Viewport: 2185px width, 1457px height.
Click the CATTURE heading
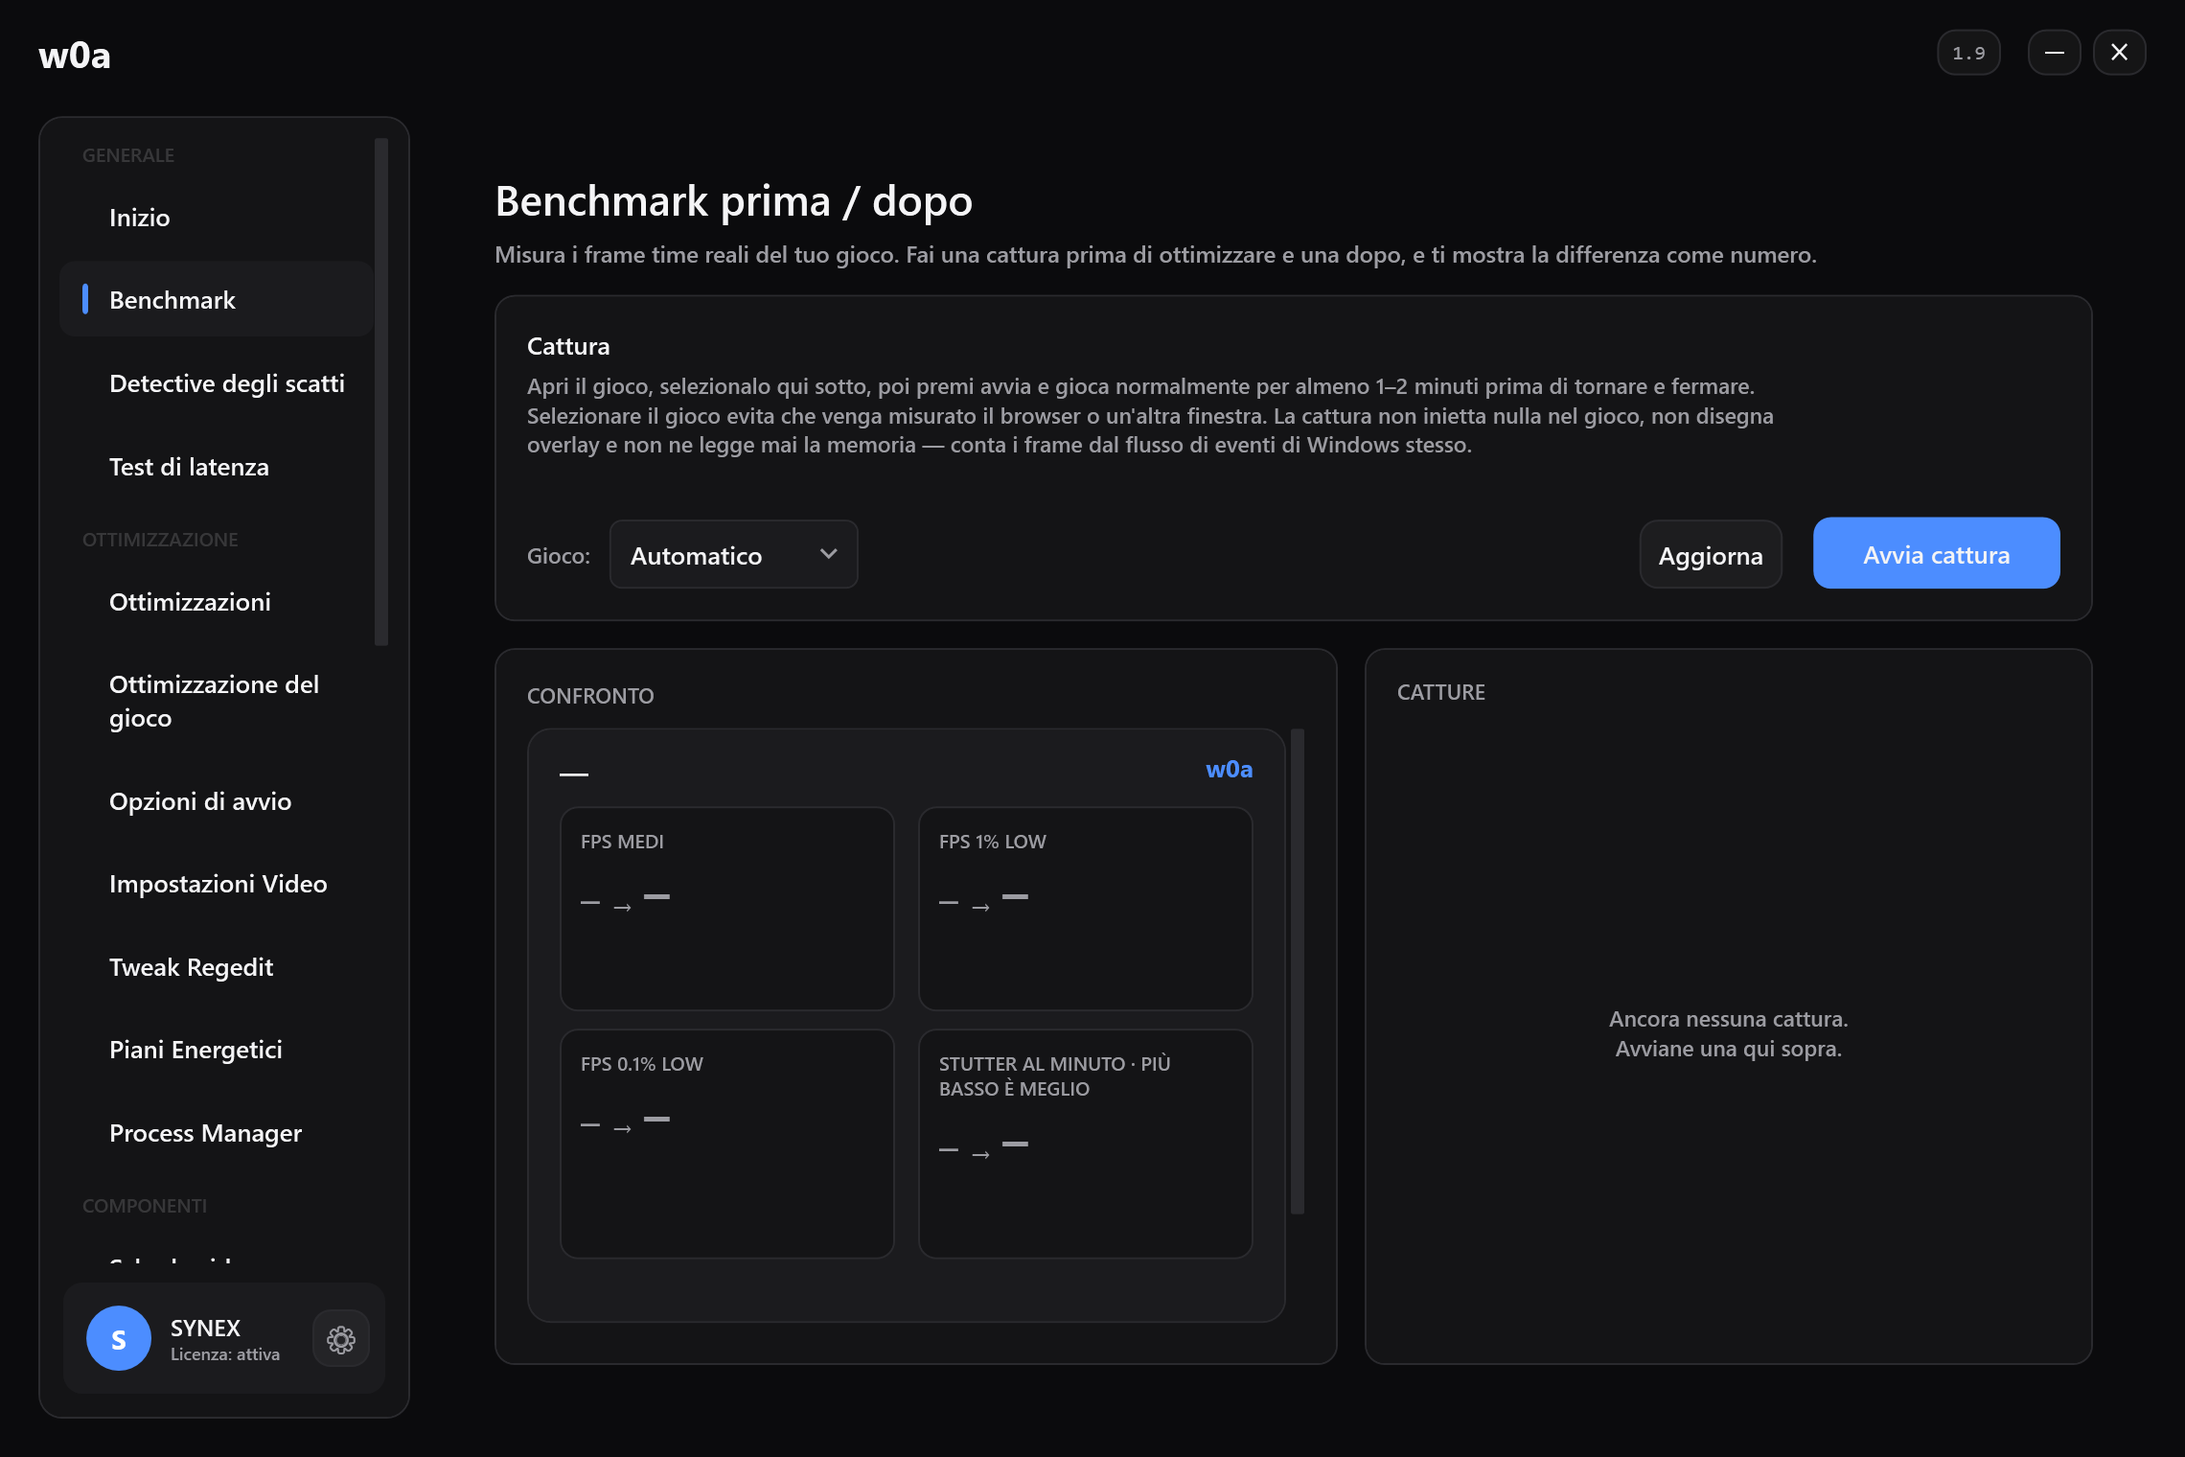[x=1441, y=692]
